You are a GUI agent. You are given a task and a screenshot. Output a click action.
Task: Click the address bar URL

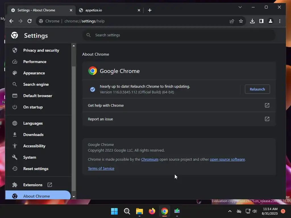(84, 21)
